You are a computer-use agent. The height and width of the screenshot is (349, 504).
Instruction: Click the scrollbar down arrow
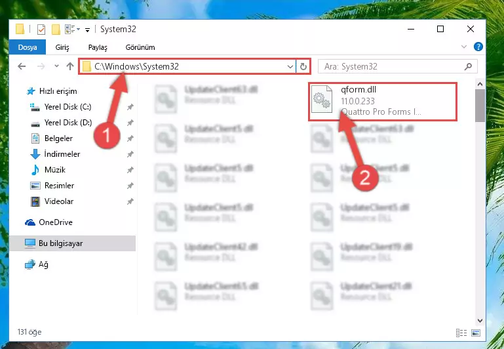(x=480, y=320)
